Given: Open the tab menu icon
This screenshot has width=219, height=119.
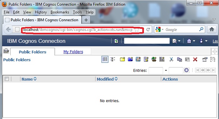Looking at the screenshot, I should coord(6,51).
